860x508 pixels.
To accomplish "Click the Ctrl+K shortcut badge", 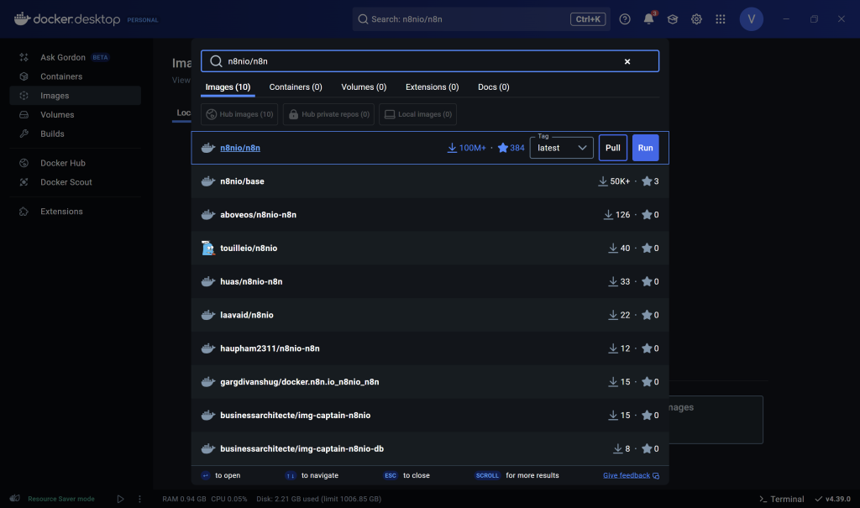I will pos(588,19).
